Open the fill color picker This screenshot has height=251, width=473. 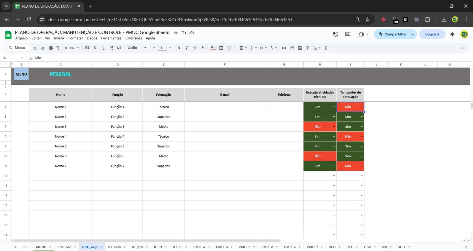pos(213,48)
